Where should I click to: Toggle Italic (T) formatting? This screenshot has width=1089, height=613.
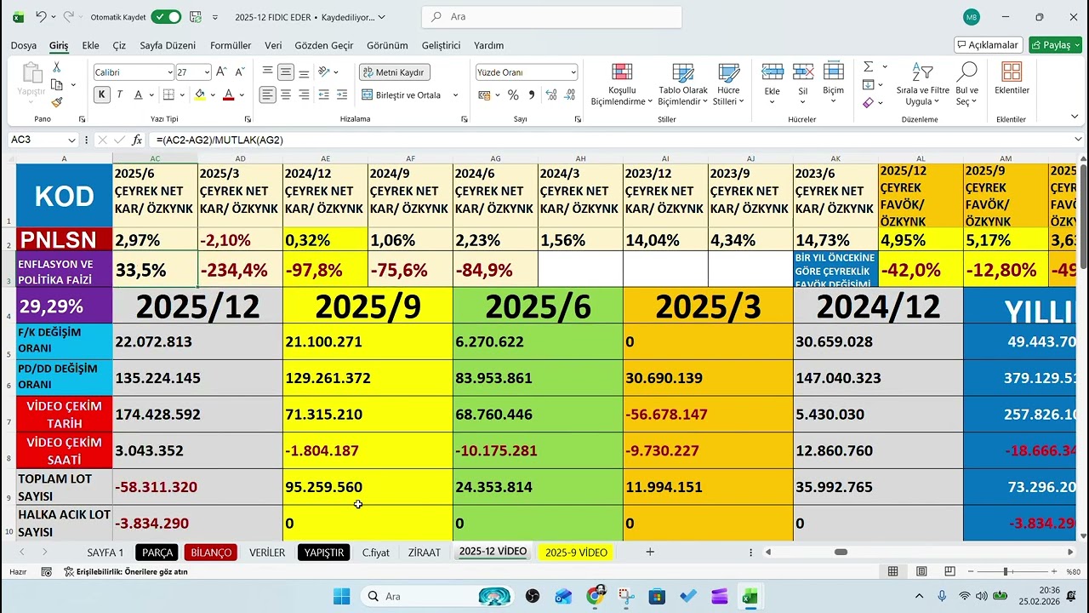pyautogui.click(x=120, y=95)
